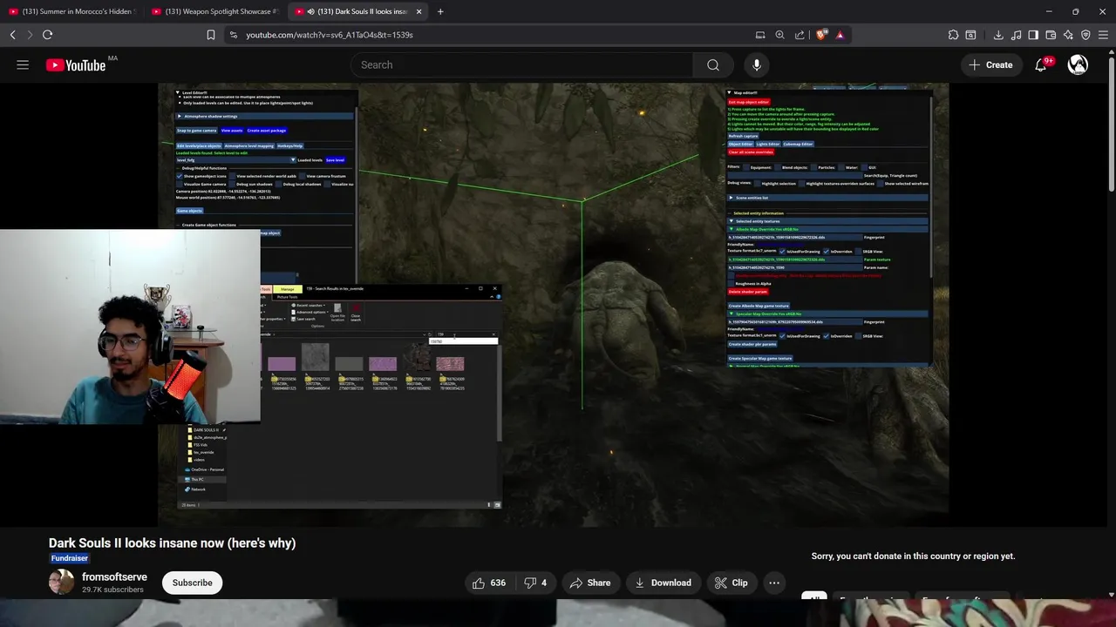Viewport: 1116px width, 627px height.
Task: Open the YouTube guide hamburger menu
Action: pos(23,64)
